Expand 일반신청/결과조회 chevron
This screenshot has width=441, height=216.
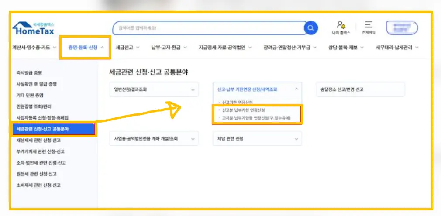[193, 90]
